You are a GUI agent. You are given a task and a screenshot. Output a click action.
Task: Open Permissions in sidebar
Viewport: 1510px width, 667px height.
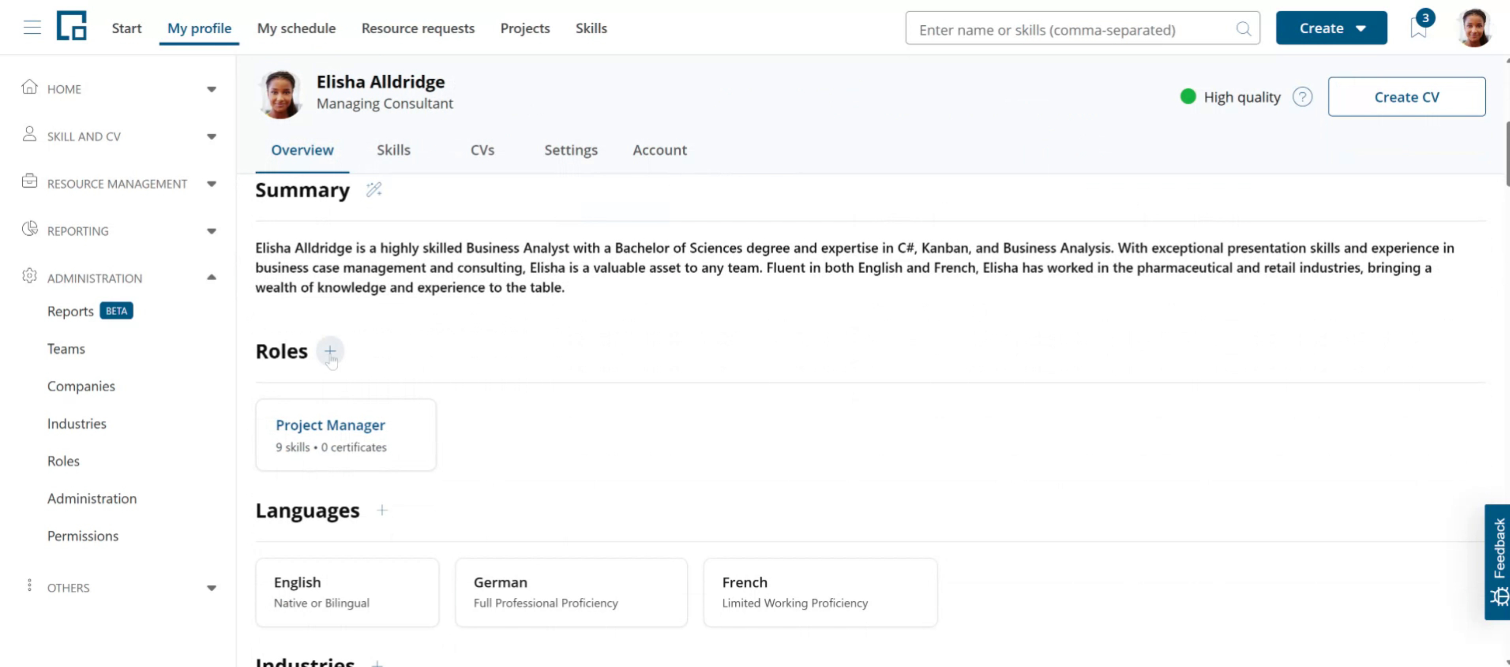(83, 536)
